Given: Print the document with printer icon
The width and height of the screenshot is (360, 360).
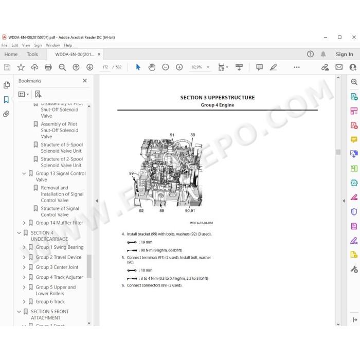Looking at the screenshot, I should pos(48,67).
